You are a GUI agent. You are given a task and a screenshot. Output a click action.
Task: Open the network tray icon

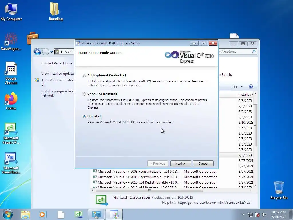click(250, 215)
